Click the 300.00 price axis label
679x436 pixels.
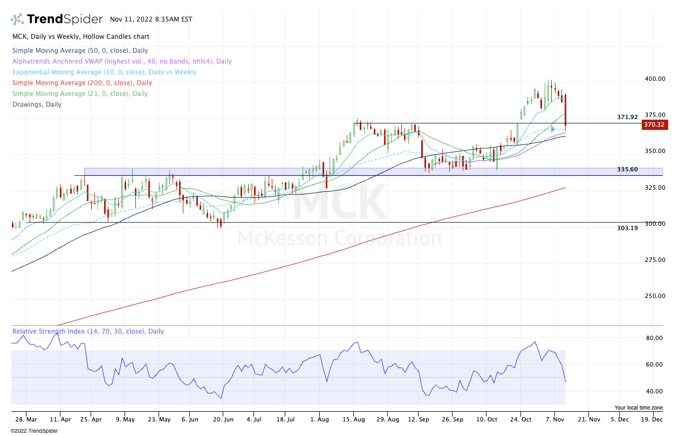[655, 224]
